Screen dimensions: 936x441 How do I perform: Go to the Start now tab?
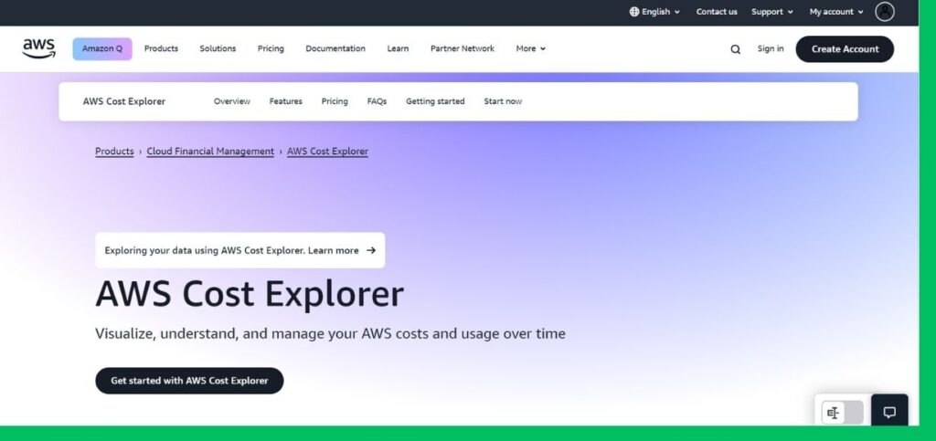click(x=504, y=101)
